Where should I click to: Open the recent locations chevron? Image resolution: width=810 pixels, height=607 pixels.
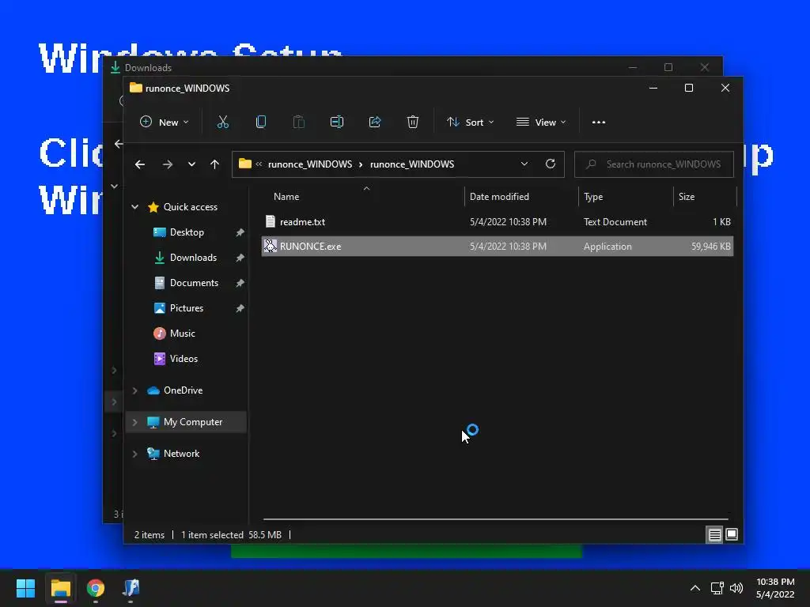click(191, 164)
